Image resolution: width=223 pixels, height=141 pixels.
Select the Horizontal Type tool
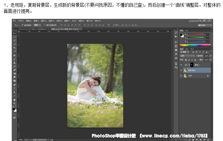14,88
